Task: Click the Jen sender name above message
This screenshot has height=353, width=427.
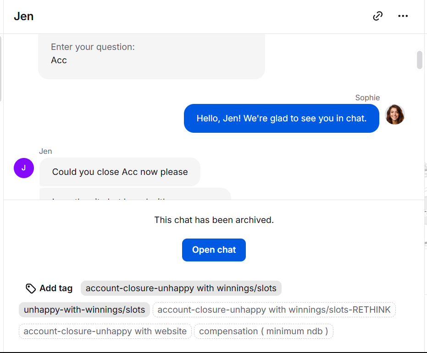Action: 45,151
